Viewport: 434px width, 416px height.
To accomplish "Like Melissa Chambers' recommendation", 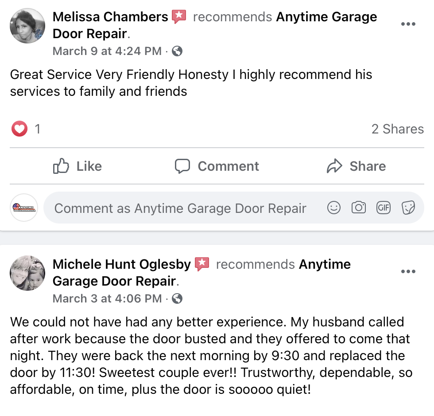I will [x=77, y=166].
